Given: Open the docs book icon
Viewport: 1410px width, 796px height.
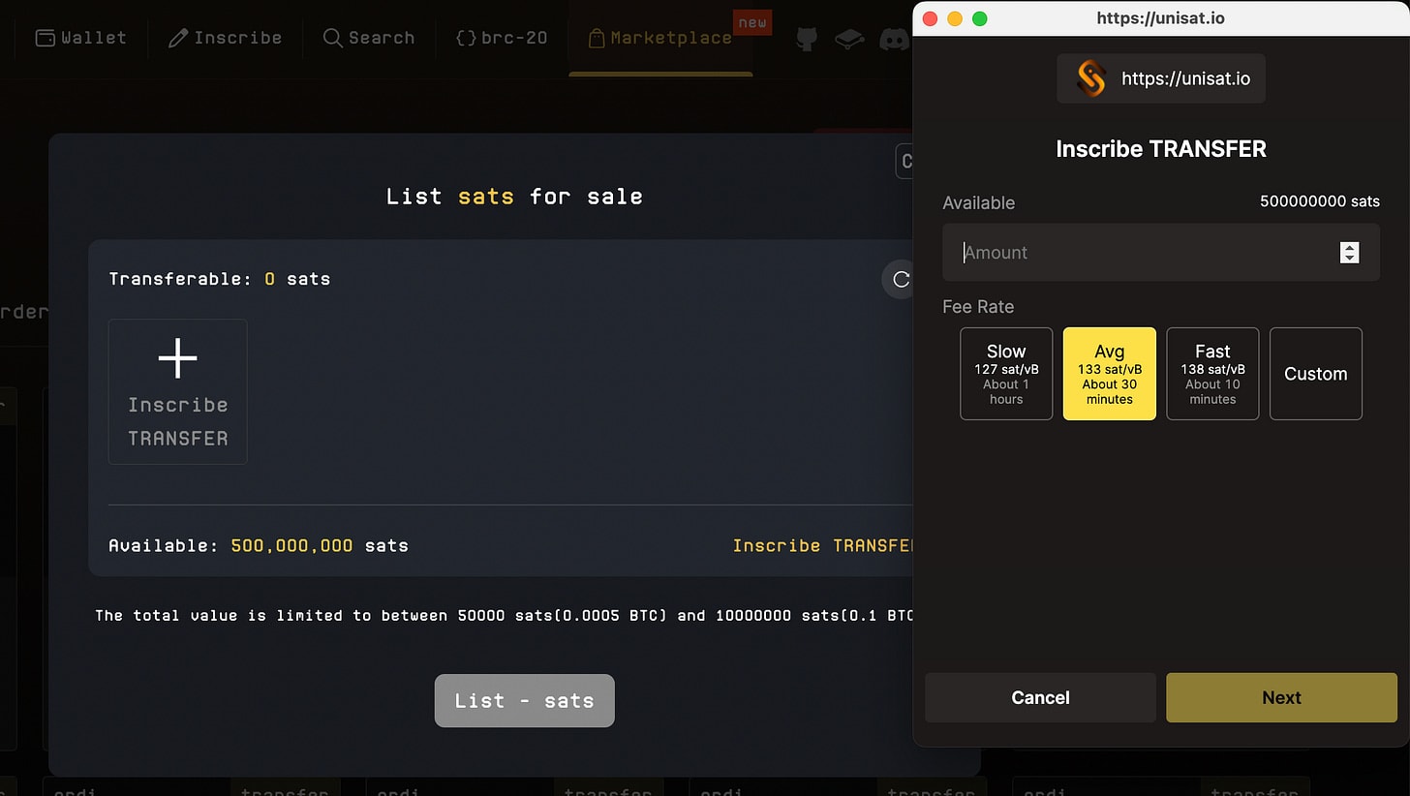Looking at the screenshot, I should (849, 39).
